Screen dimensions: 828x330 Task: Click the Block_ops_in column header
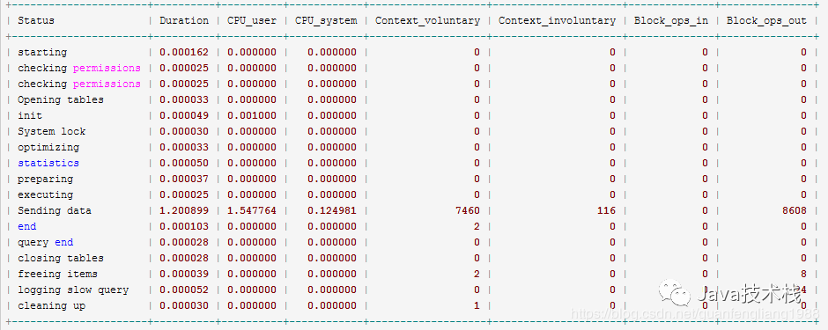click(x=671, y=20)
